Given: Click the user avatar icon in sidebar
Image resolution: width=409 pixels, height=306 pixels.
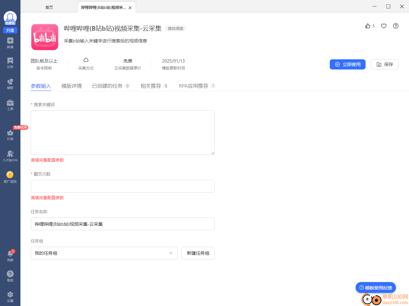Looking at the screenshot, I should click(10, 18).
